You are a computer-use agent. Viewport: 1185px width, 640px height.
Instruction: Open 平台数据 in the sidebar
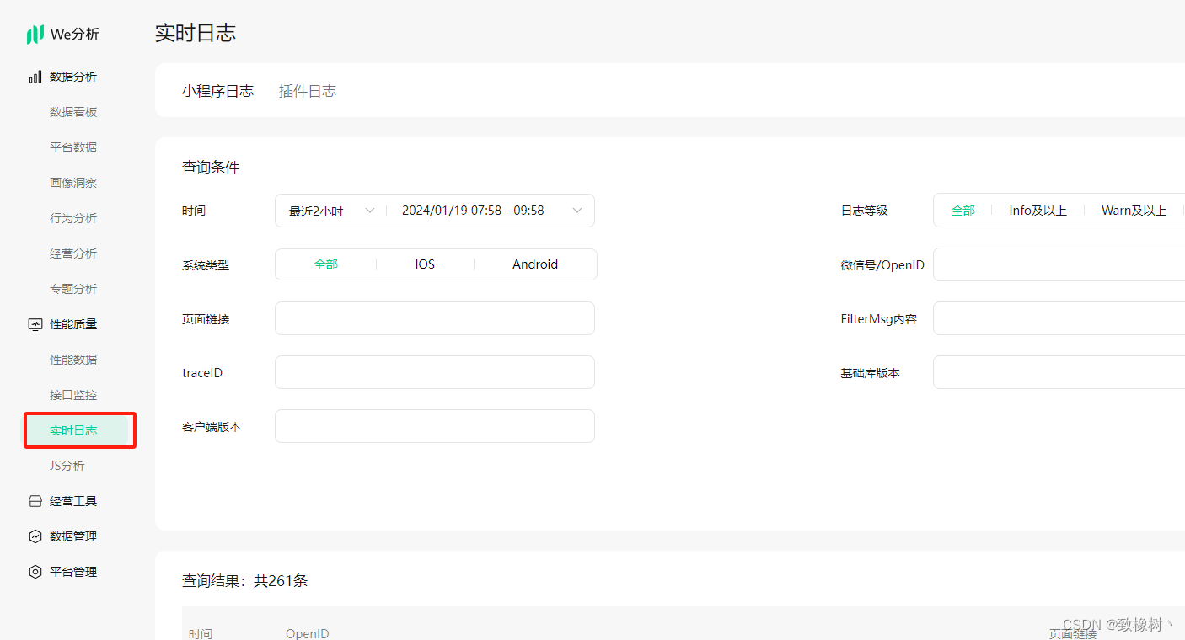pos(73,147)
